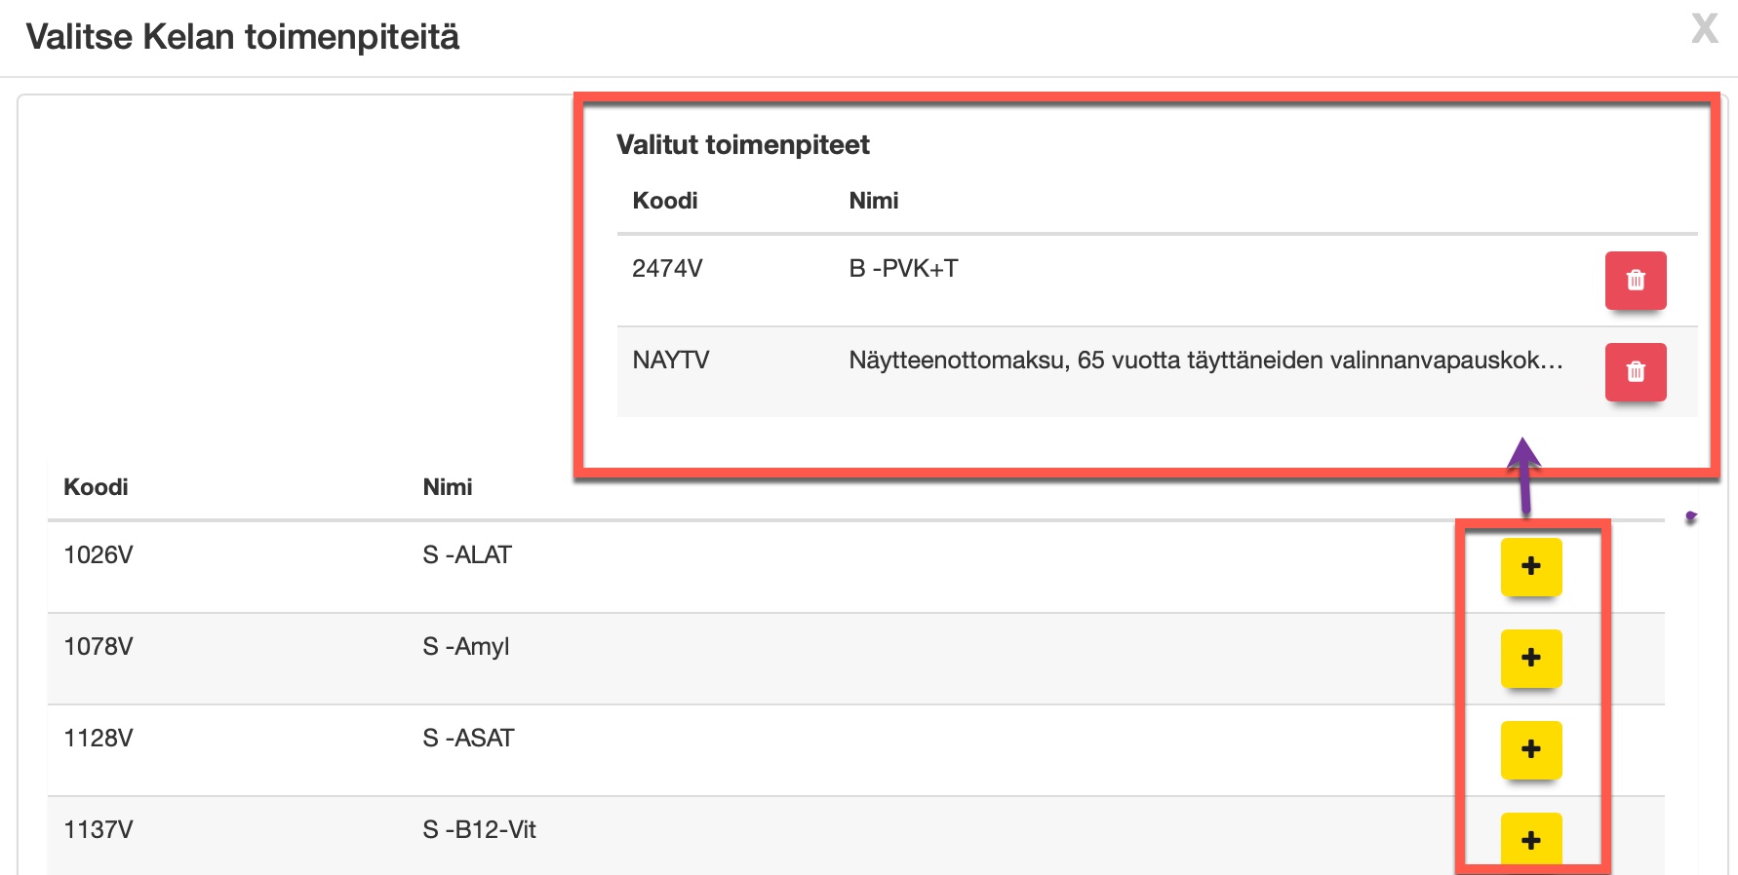Select the 1128V row code
Viewport: 1738px width, 875px height.
(x=99, y=739)
